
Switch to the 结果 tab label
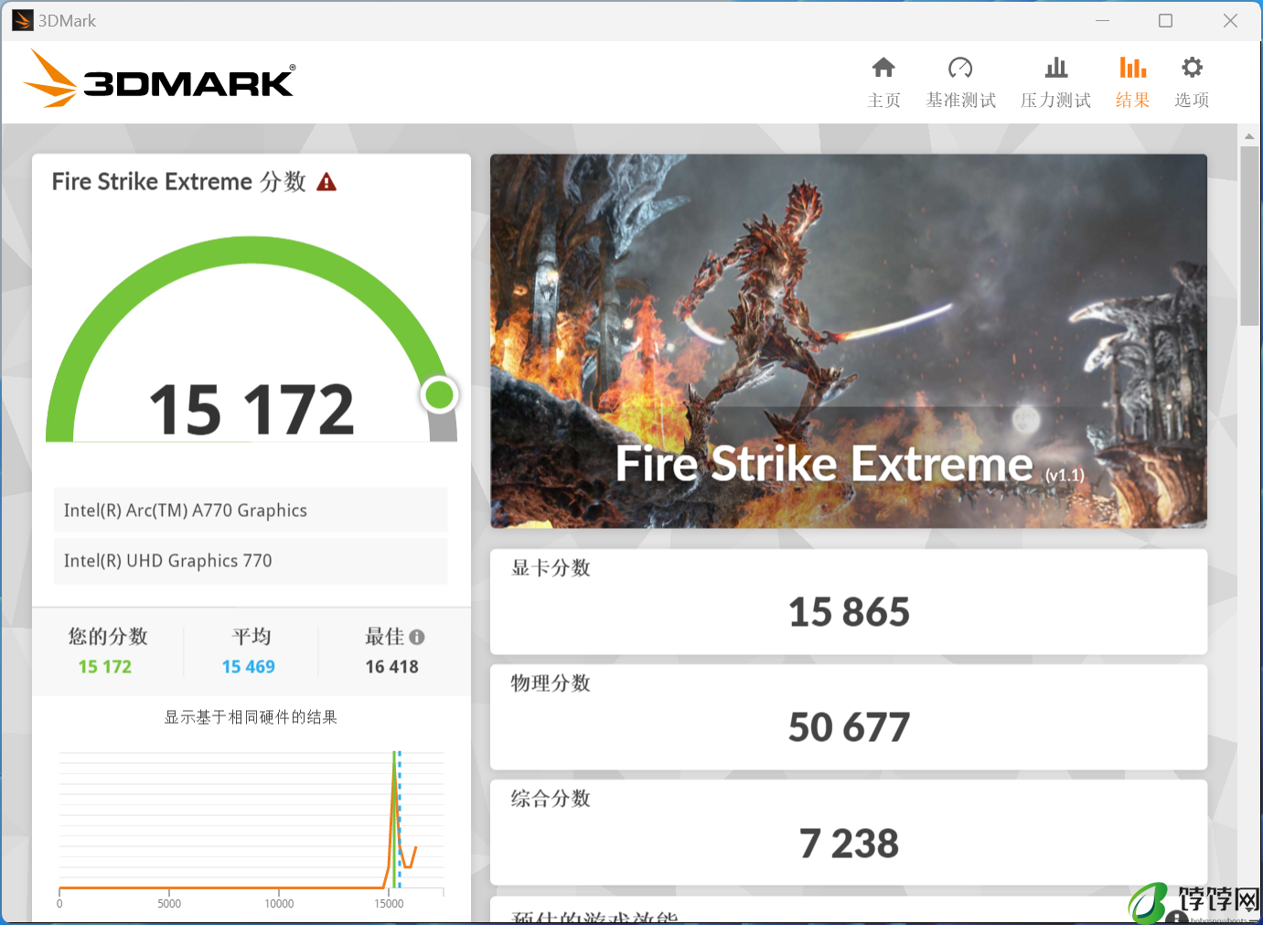point(1133,100)
